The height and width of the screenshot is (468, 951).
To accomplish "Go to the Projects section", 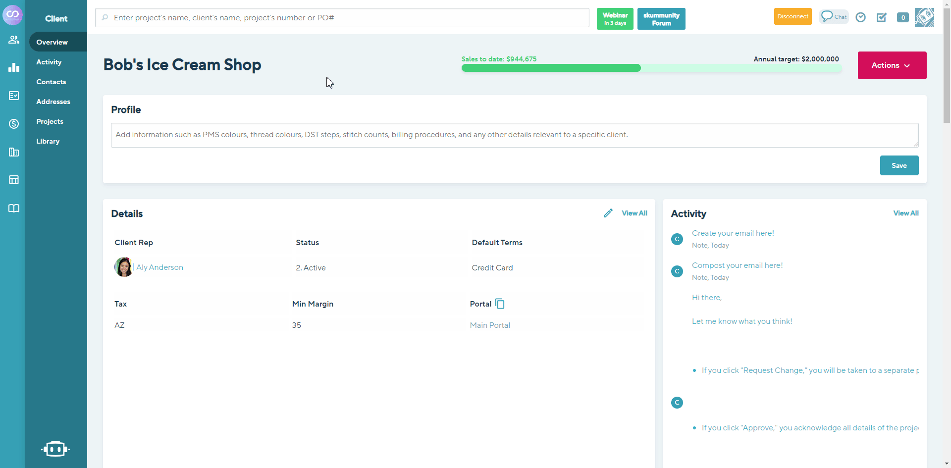I will tap(50, 121).
